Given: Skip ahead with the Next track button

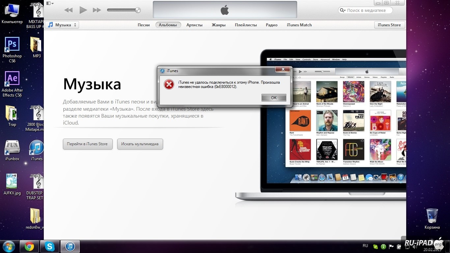Looking at the screenshot, I should click(x=97, y=10).
